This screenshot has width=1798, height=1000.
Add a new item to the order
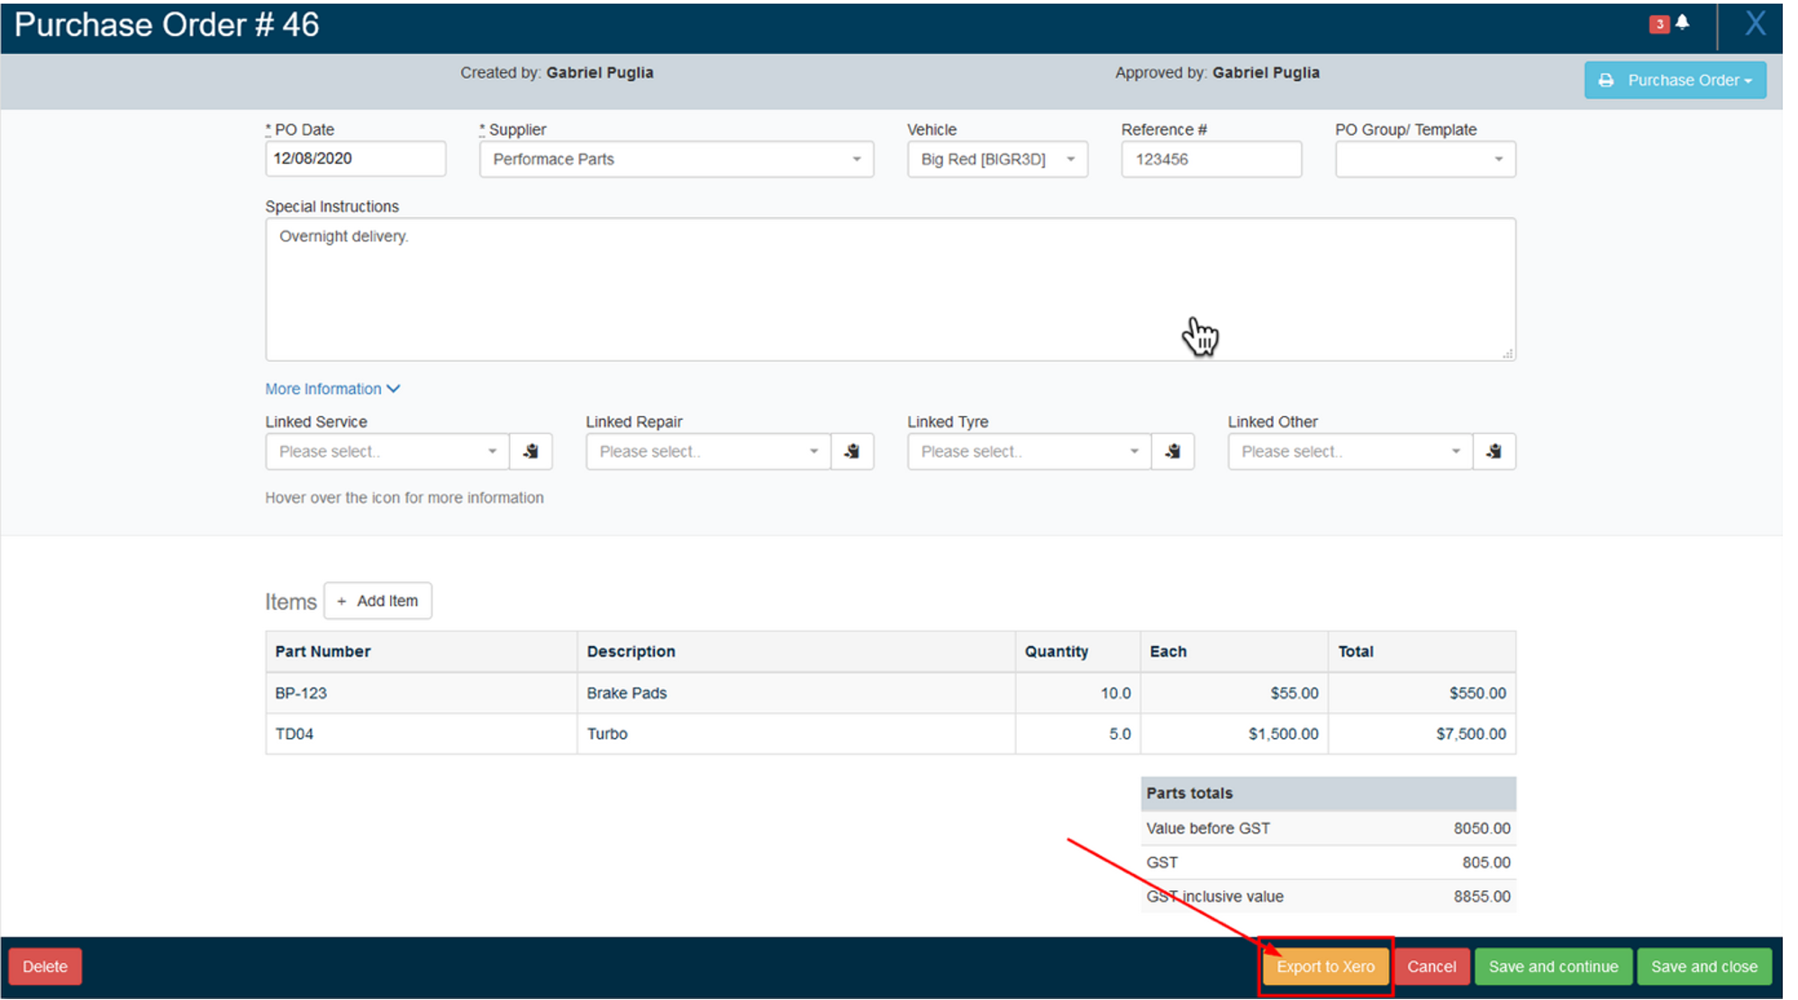click(377, 600)
